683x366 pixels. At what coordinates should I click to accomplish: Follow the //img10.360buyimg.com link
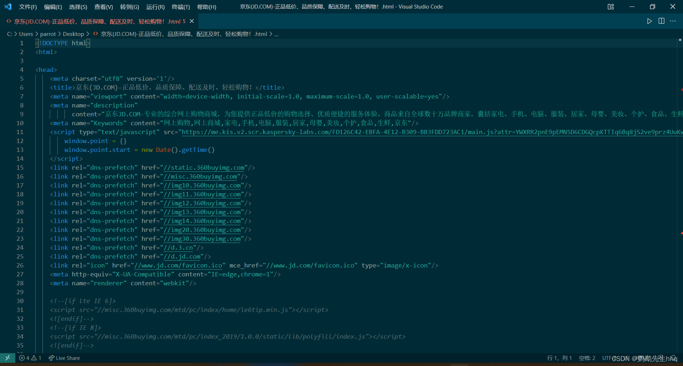point(202,185)
